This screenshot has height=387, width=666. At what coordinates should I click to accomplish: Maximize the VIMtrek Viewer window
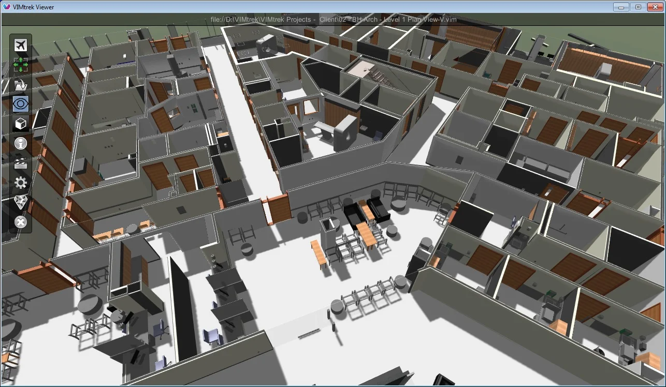(638, 7)
